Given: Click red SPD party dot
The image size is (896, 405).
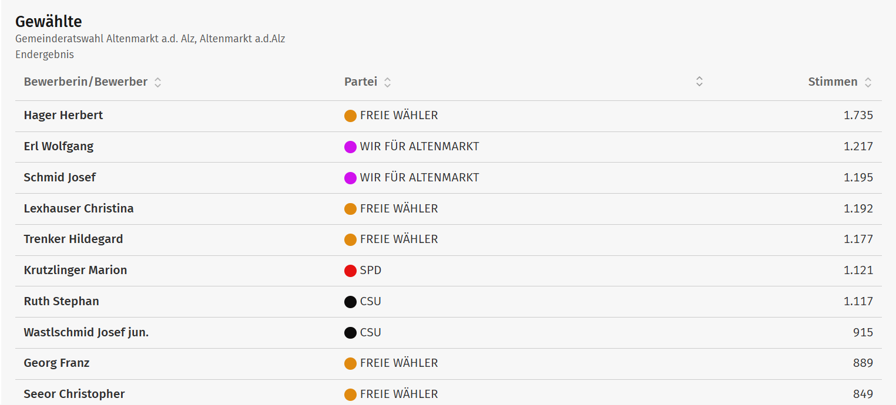Looking at the screenshot, I should [x=350, y=271].
